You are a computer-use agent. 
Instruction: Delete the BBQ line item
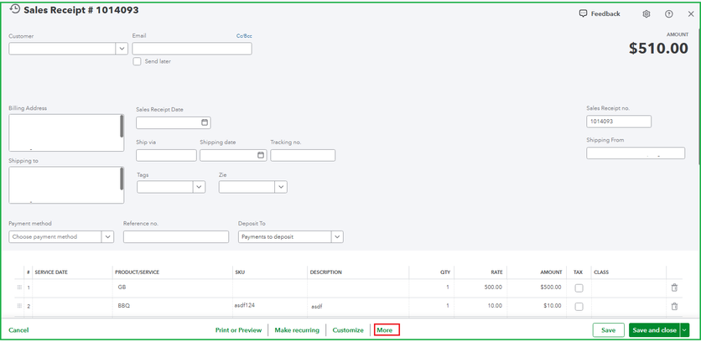coord(674,307)
